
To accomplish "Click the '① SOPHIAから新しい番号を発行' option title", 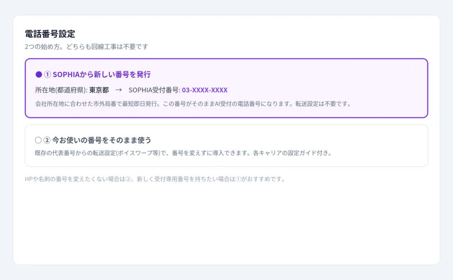I will coord(97,74).
